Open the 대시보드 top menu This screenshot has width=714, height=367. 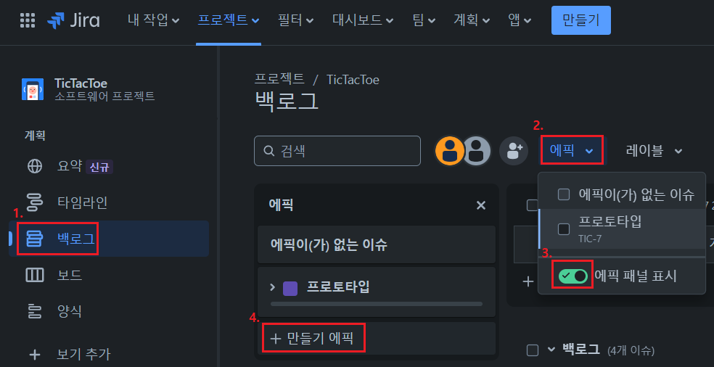[363, 20]
